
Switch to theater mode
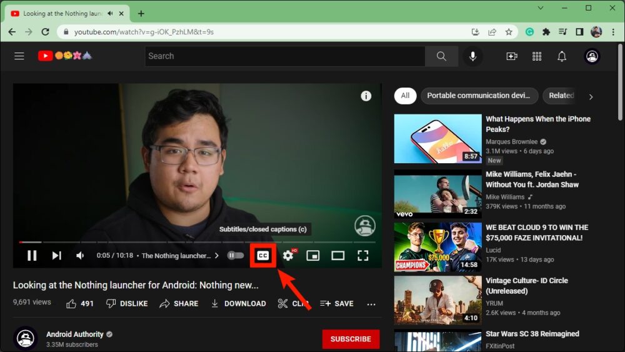pos(338,256)
